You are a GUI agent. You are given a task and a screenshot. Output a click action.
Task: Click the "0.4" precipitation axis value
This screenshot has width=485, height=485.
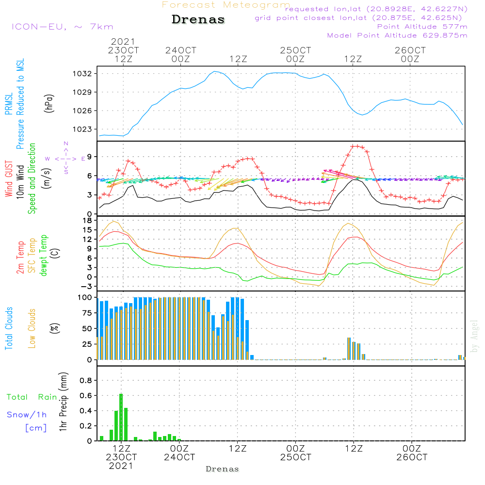pyautogui.click(x=86, y=411)
